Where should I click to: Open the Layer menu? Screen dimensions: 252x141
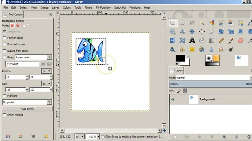(x=56, y=8)
